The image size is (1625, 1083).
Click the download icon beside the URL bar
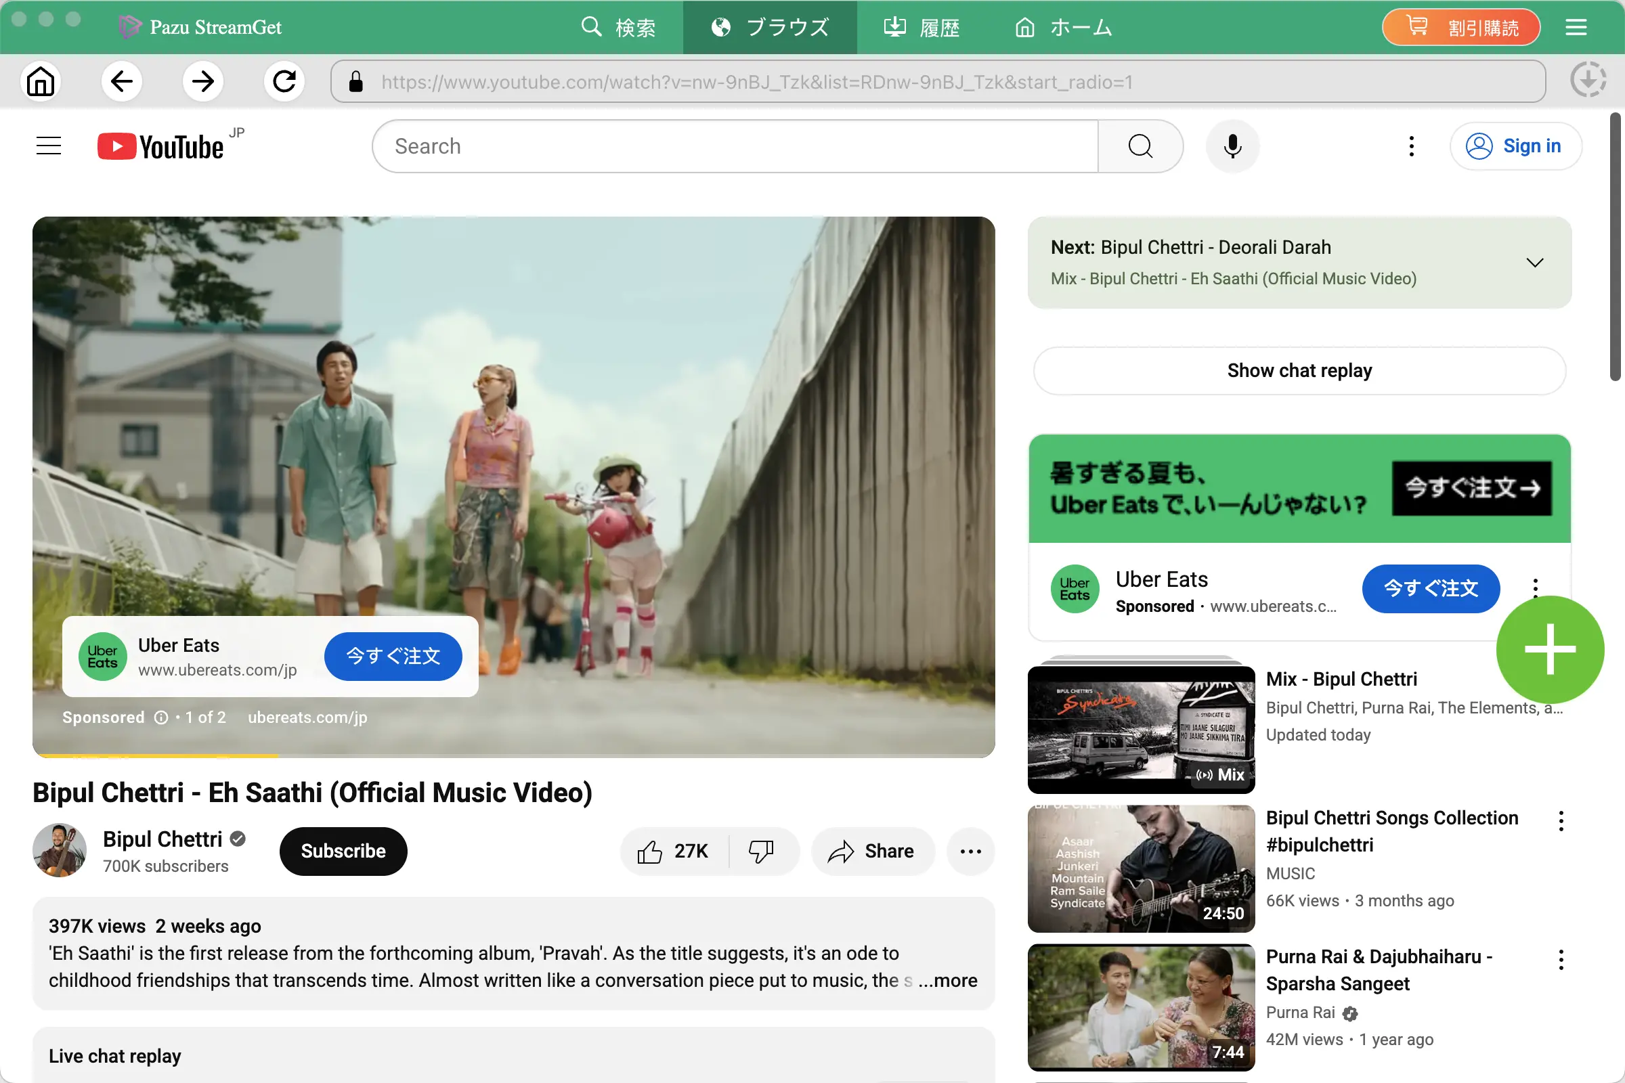(1588, 81)
